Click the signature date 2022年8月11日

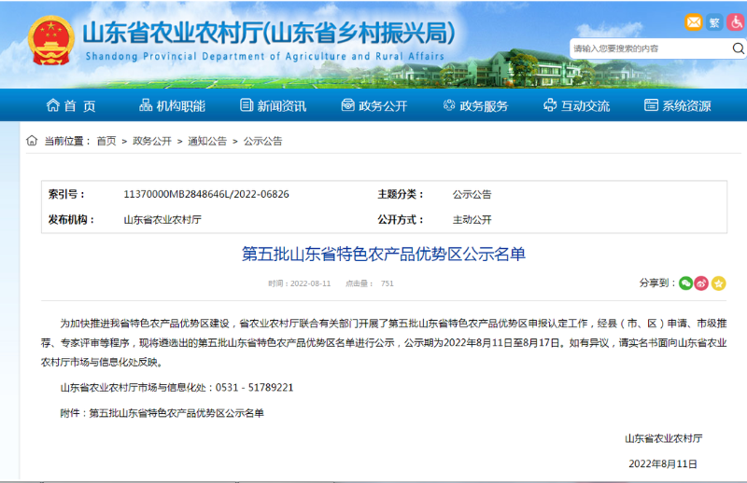pyautogui.click(x=663, y=463)
